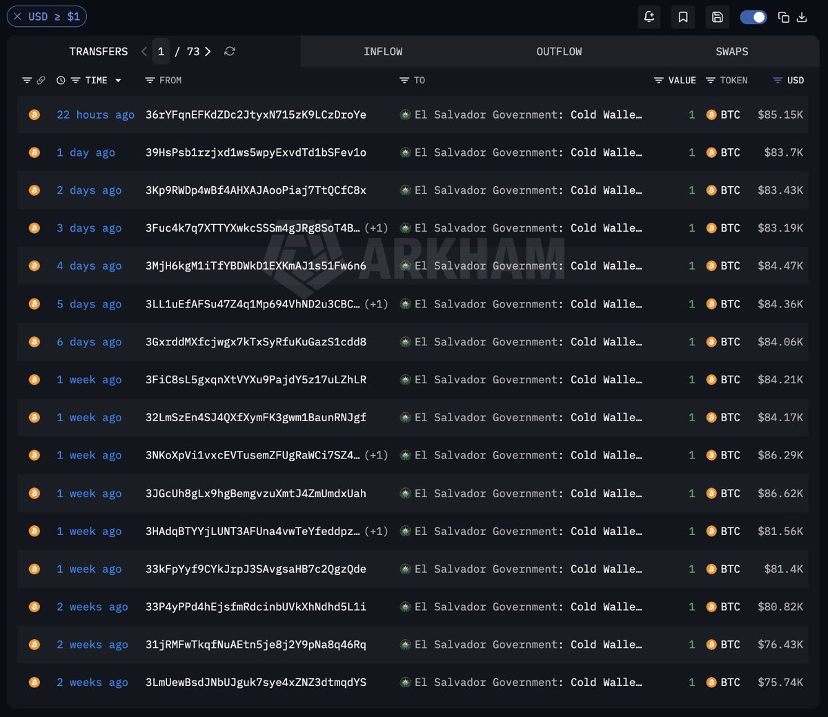Open address 3LmUewBsdJNbUJguk7sye4xZNZ3dtmqdYS

click(x=256, y=683)
